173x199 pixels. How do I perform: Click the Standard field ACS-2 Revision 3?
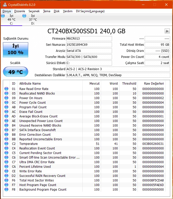[118, 69]
